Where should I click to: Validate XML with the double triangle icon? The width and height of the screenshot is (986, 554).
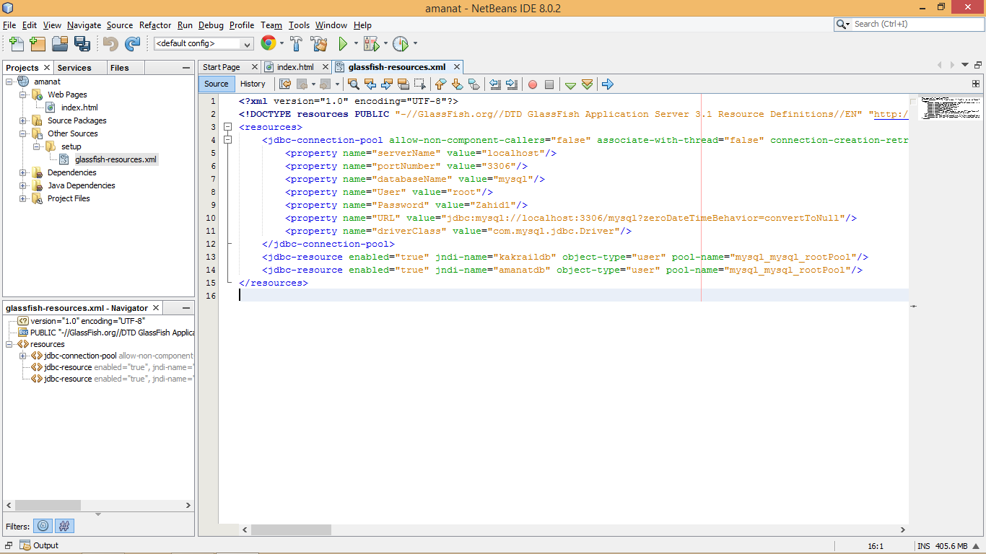coord(587,84)
